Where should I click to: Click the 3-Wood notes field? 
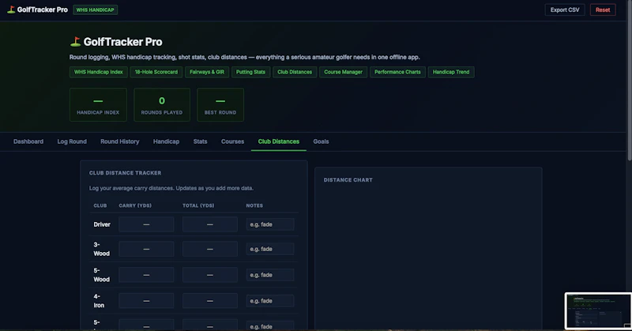tap(270, 249)
